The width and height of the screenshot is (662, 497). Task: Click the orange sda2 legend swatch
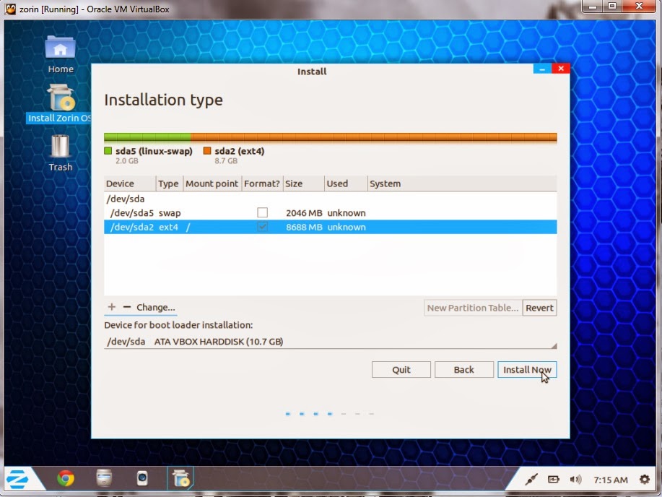(207, 151)
